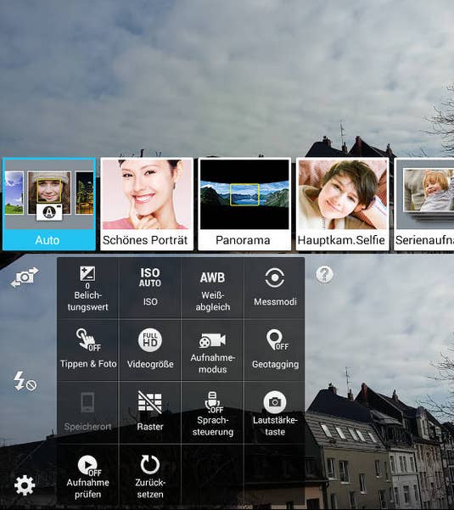Toggle Tippen & Foto on or off

click(x=87, y=350)
